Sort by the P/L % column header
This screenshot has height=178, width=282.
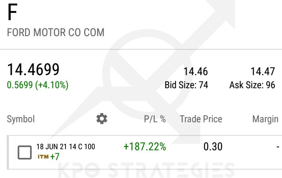154,119
